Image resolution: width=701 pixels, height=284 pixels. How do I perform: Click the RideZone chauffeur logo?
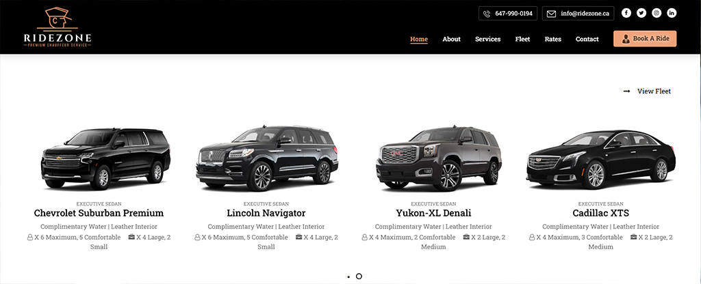pos(58,27)
